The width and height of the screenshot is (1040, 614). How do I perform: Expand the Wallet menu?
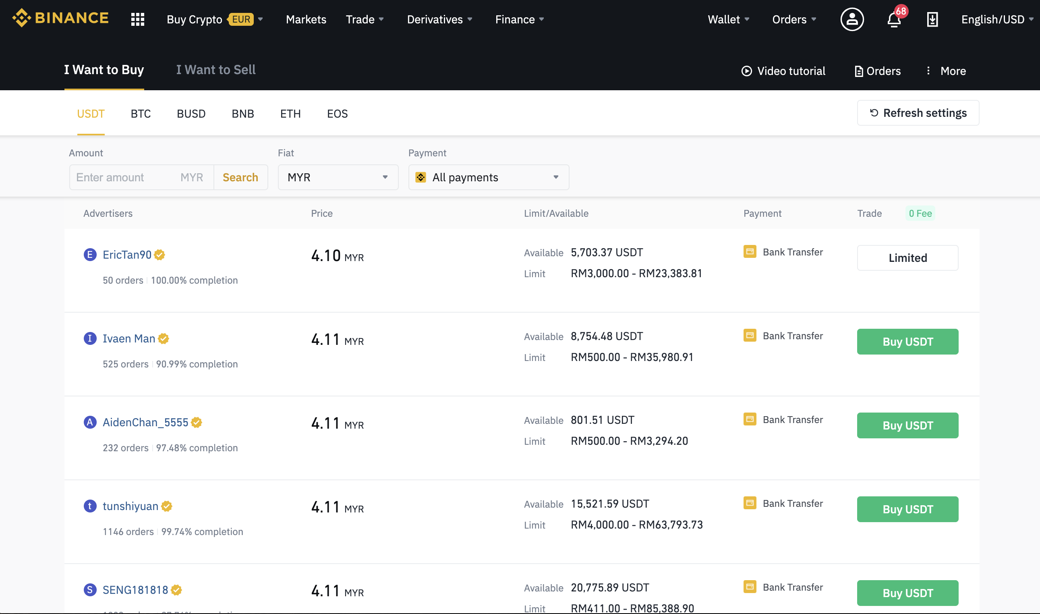(x=729, y=19)
